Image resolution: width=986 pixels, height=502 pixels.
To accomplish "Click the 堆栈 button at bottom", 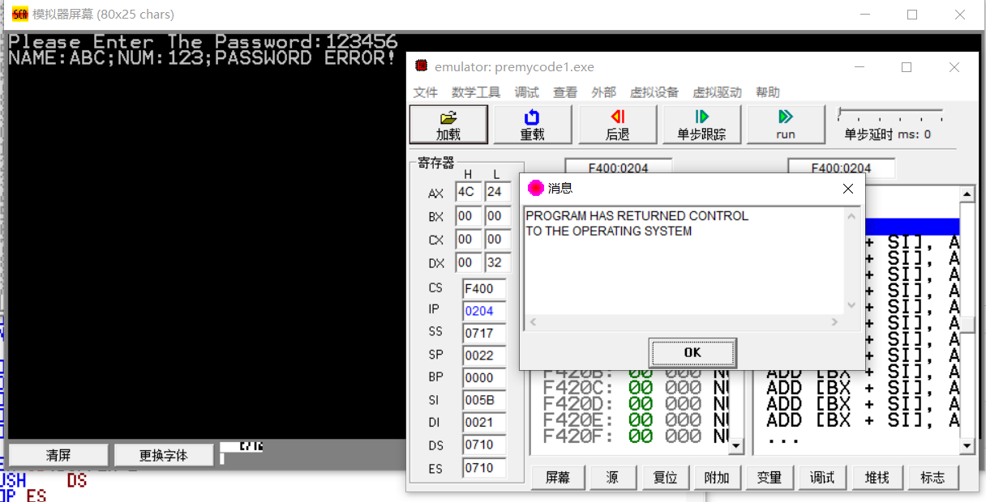I will coord(877,478).
